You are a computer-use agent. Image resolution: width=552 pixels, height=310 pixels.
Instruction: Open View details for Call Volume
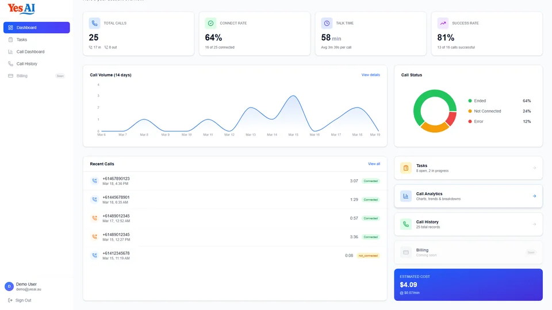tap(371, 75)
